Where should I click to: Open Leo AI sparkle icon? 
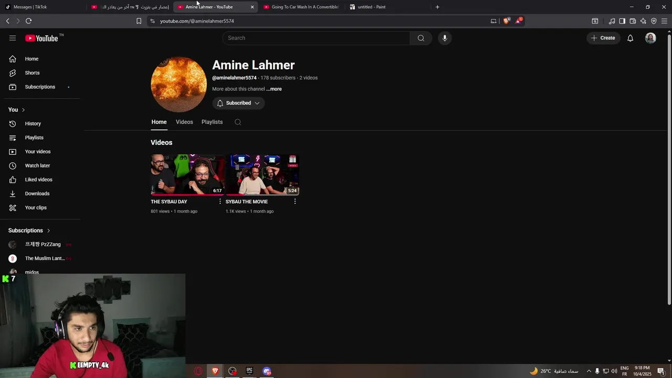pos(643,21)
